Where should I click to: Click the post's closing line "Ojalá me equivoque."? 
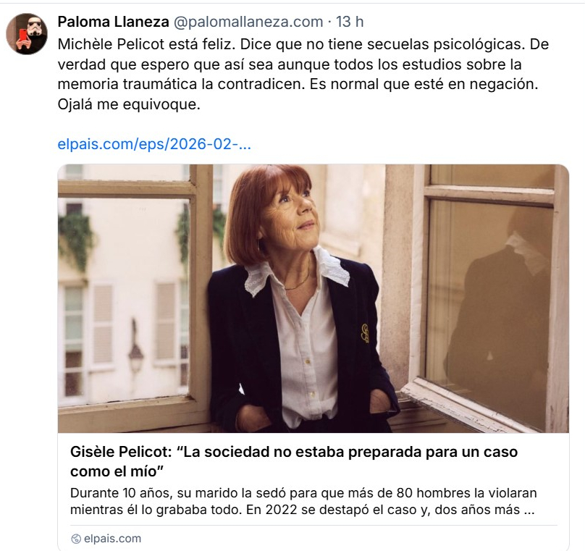coord(129,104)
